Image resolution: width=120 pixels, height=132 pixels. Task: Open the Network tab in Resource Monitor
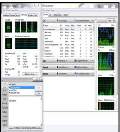[x=66, y=15]
